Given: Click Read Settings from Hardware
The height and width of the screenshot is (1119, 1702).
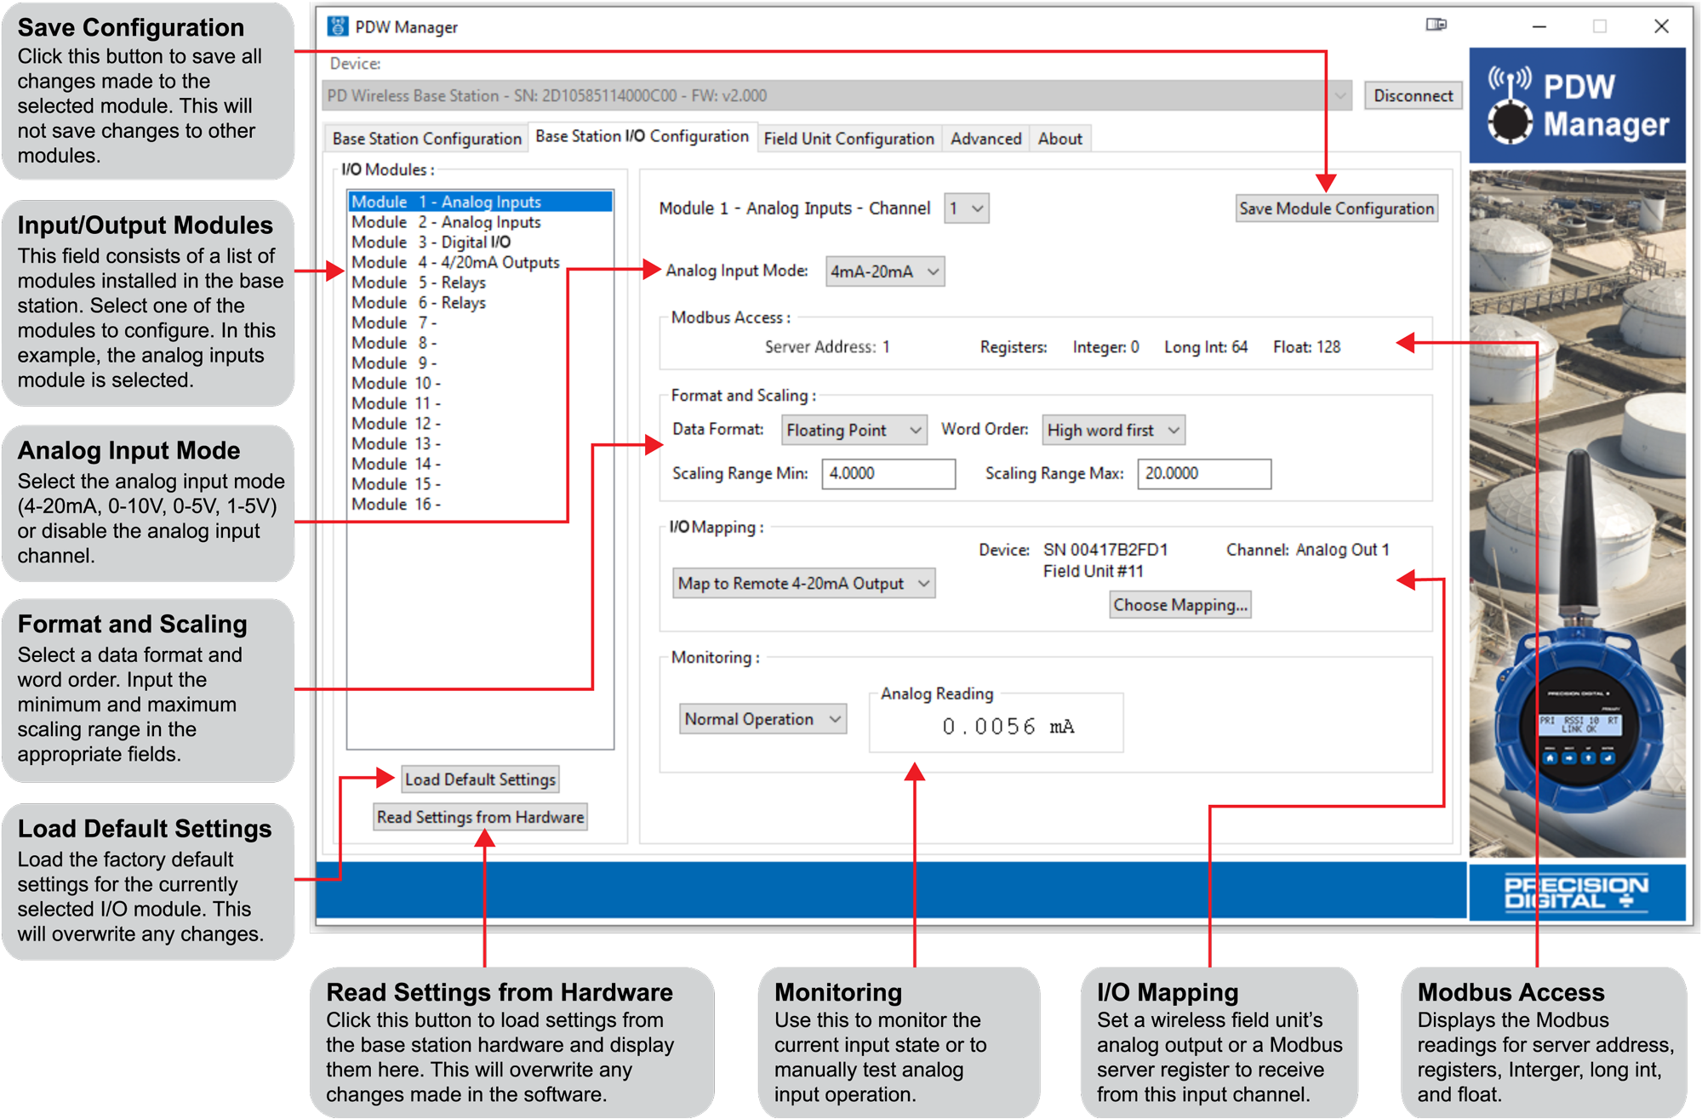Looking at the screenshot, I should point(480,817).
